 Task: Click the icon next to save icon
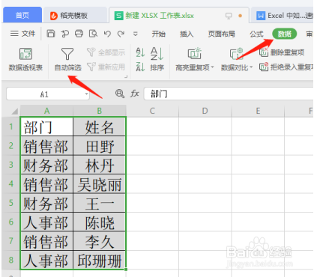65,34
